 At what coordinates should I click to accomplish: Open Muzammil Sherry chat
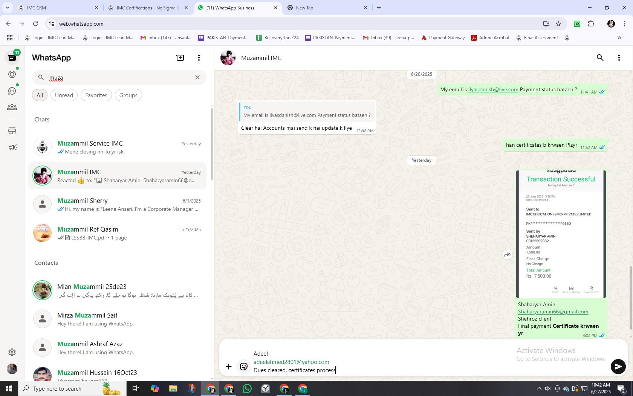point(118,204)
